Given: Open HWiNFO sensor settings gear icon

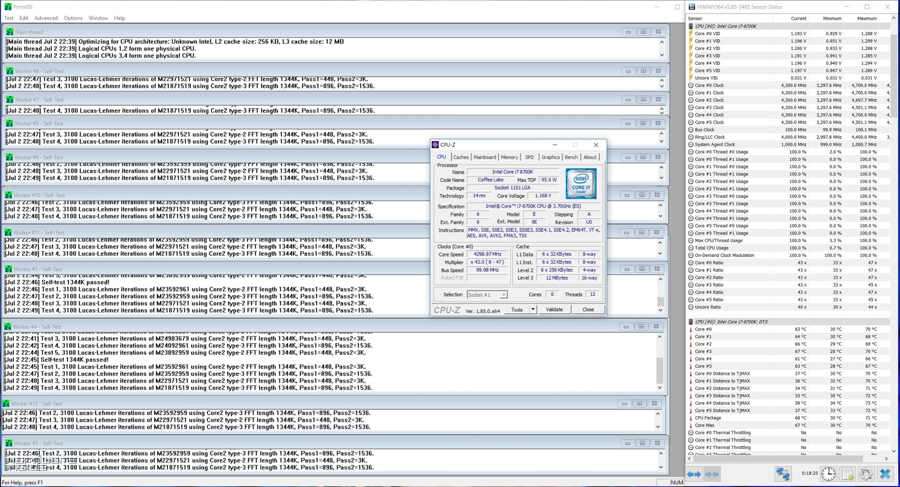Looking at the screenshot, I should click(x=866, y=474).
